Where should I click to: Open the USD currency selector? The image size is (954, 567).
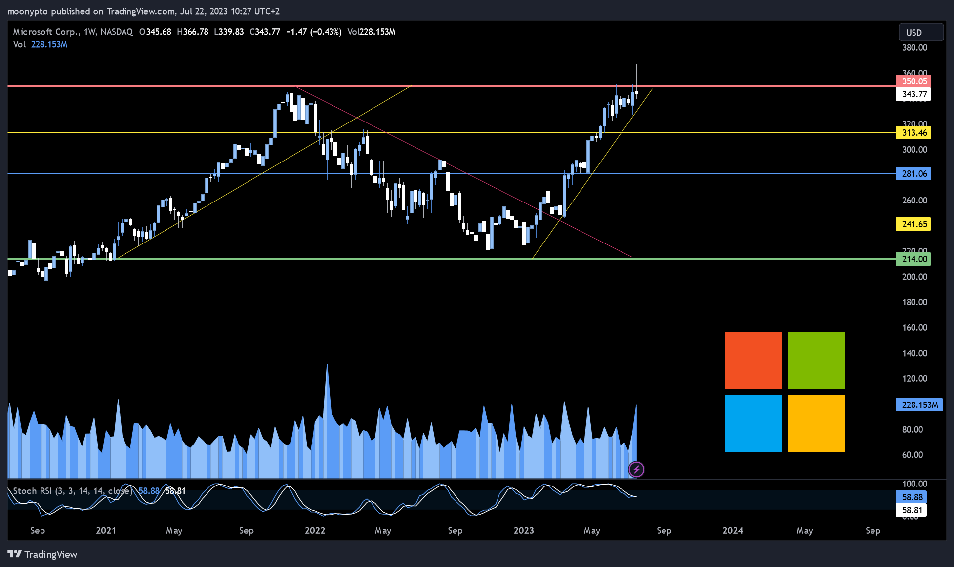(921, 32)
